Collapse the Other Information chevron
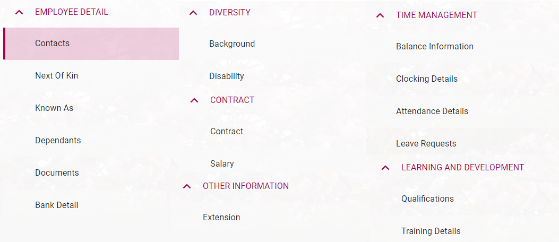 point(187,186)
